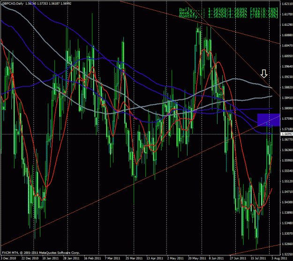Click the 3 Aug 2011 date label

click(x=278, y=258)
